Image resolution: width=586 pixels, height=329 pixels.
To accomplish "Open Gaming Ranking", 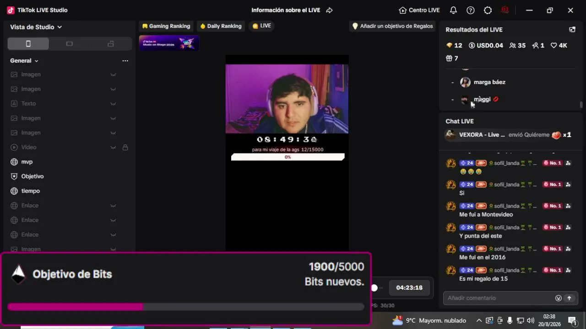I will [x=166, y=26].
